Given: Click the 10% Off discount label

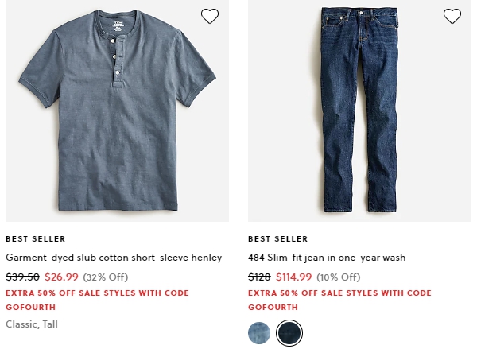Looking at the screenshot, I should (x=339, y=277).
